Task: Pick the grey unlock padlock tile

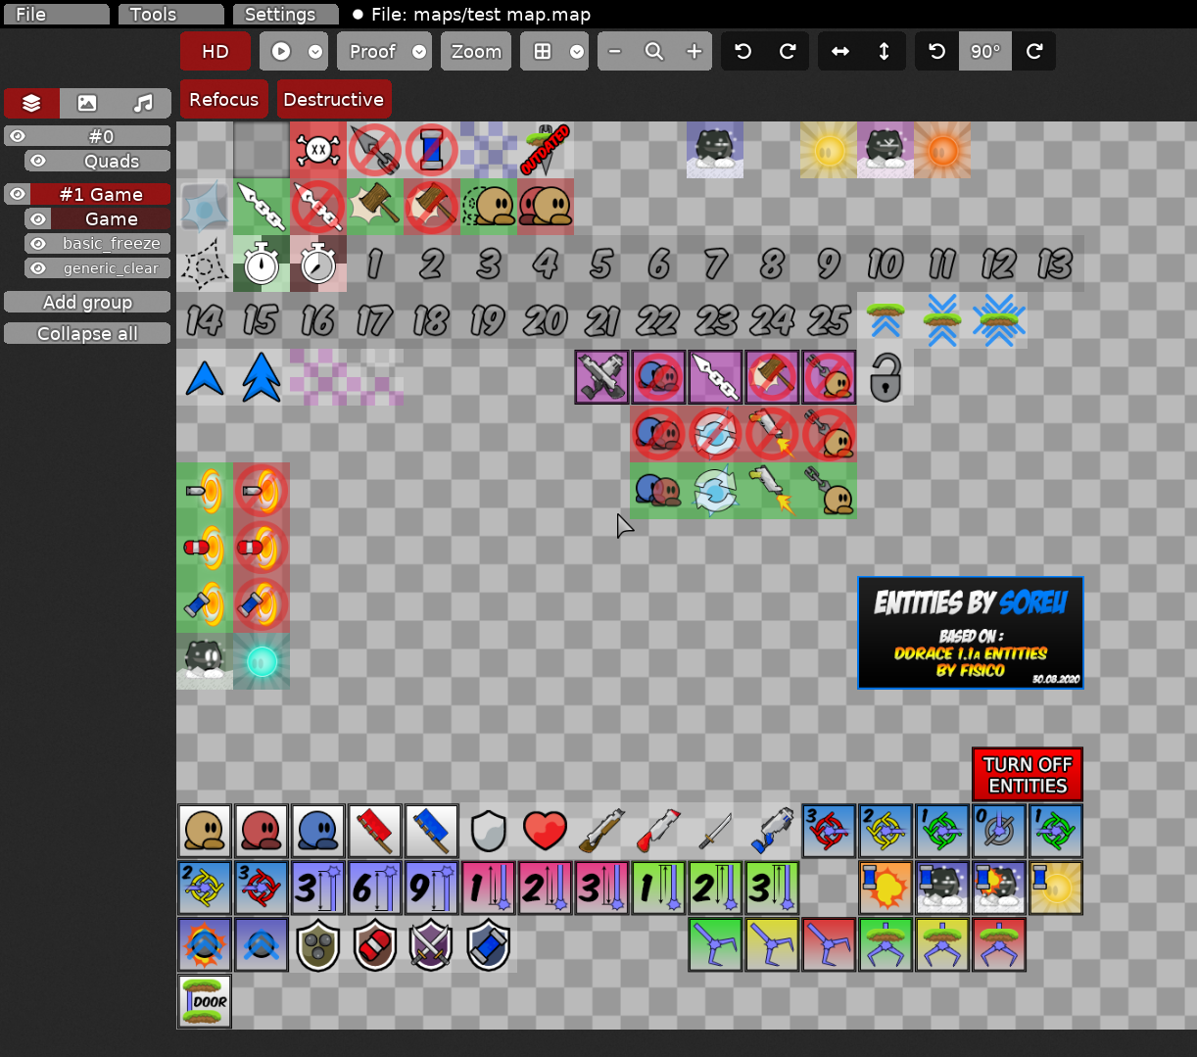Action: coord(886,377)
